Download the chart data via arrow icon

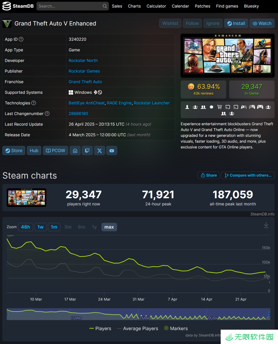266,225
